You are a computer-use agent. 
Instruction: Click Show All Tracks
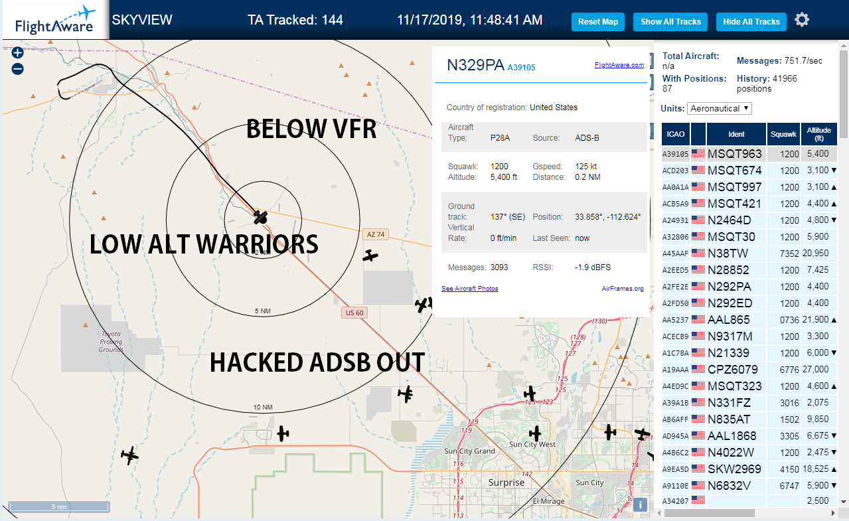pyautogui.click(x=670, y=22)
